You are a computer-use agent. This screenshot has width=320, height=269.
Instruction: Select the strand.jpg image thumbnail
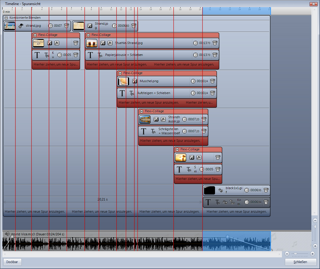click(x=10, y=26)
